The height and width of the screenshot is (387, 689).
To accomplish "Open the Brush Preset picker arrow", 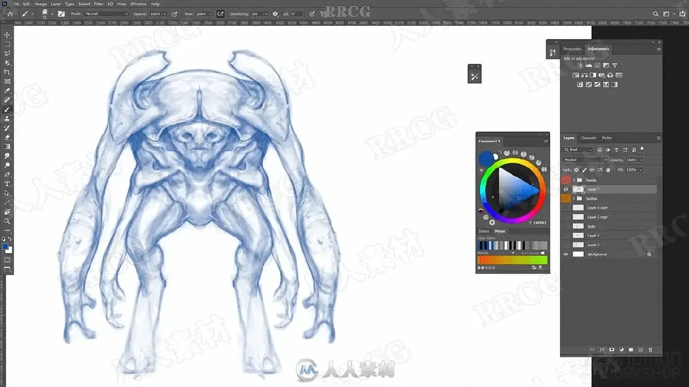I will (x=52, y=13).
